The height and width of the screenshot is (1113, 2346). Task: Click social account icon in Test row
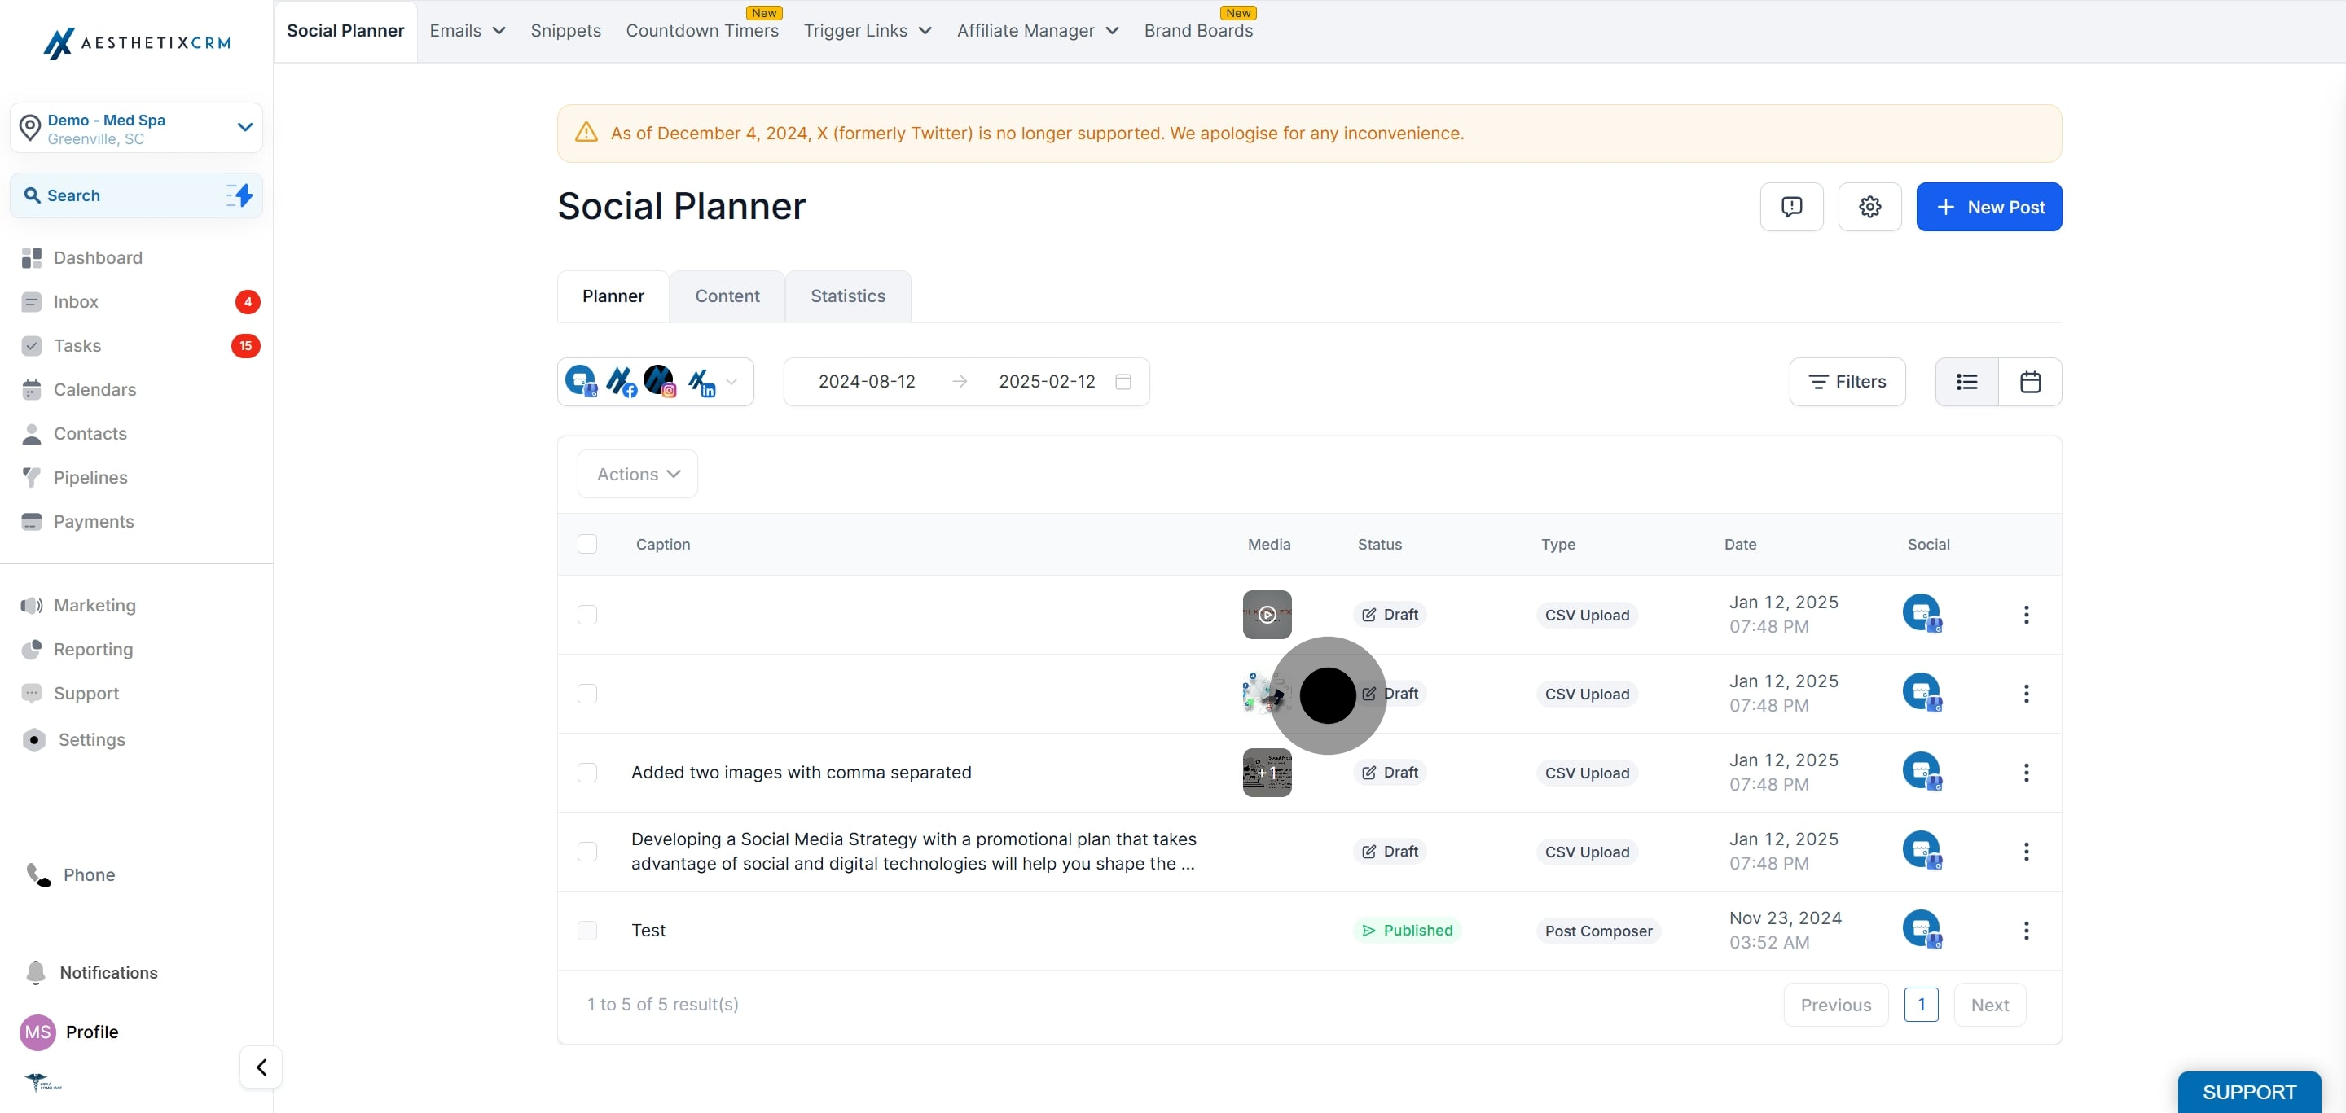tap(1922, 929)
